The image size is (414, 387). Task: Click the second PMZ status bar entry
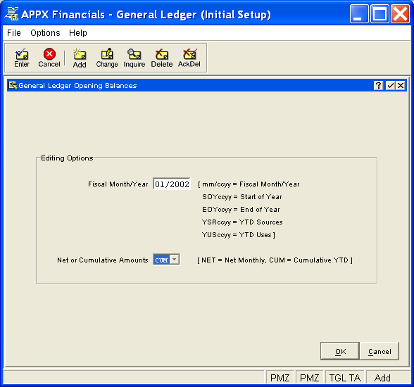(x=309, y=378)
